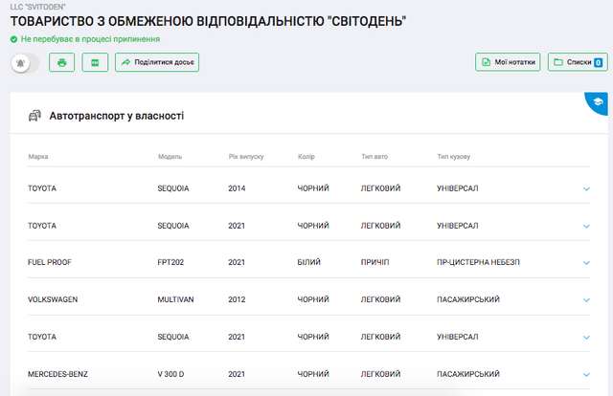The image size is (613, 396).
Task: Toggle the notification bell switch
Action: point(24,63)
